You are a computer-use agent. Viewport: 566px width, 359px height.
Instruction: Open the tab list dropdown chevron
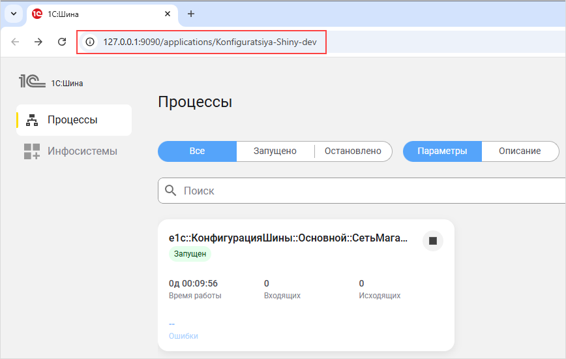click(x=14, y=14)
